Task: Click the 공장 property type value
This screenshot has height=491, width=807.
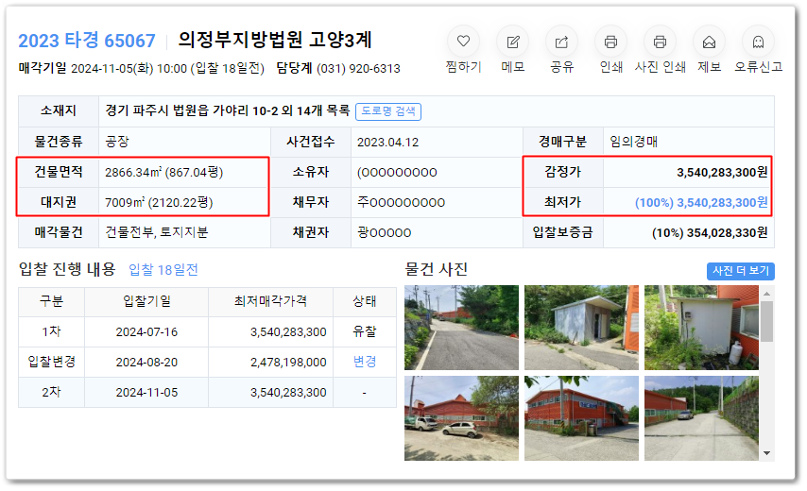Action: pyautogui.click(x=117, y=142)
